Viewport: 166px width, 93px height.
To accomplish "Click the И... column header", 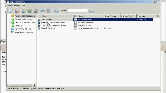I will tap(76, 16).
